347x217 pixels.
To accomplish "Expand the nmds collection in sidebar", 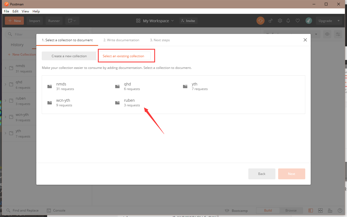I will tap(5, 68).
